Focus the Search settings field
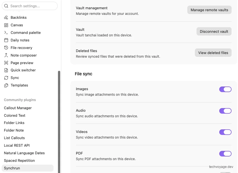Viewport: 238px width, 173px height. [30, 6]
